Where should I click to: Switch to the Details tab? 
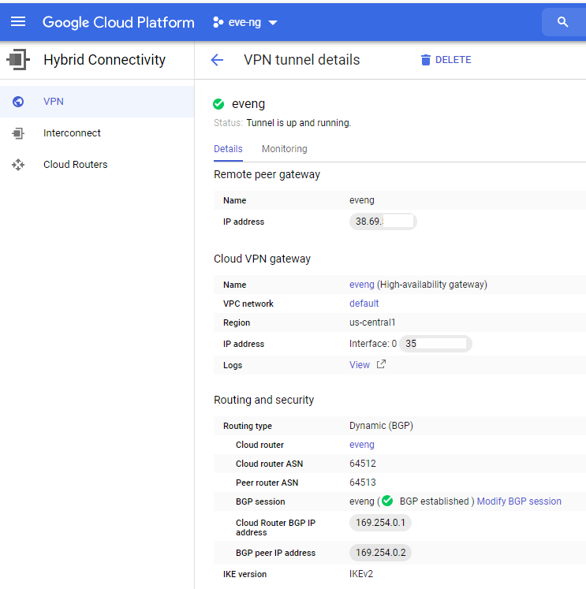pyautogui.click(x=228, y=149)
